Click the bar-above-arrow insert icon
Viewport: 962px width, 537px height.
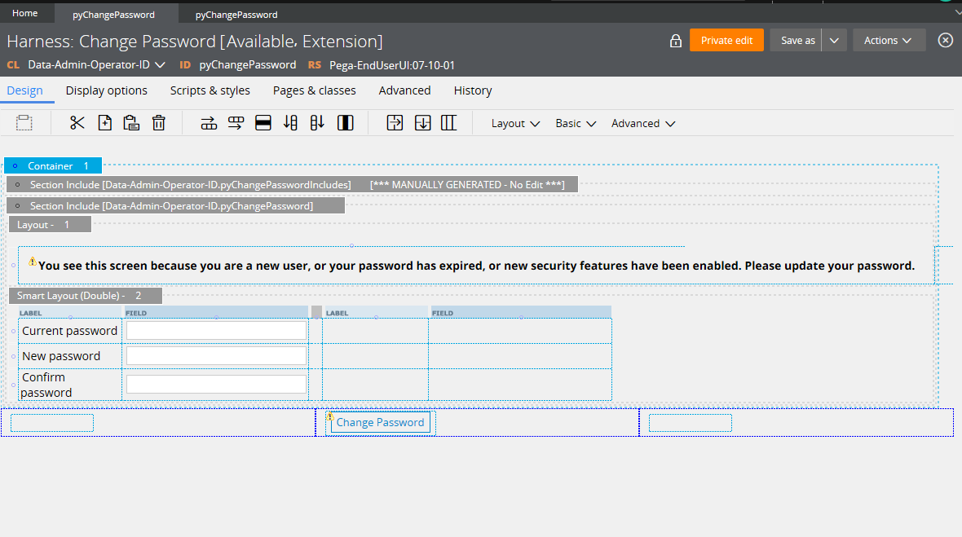(x=236, y=123)
